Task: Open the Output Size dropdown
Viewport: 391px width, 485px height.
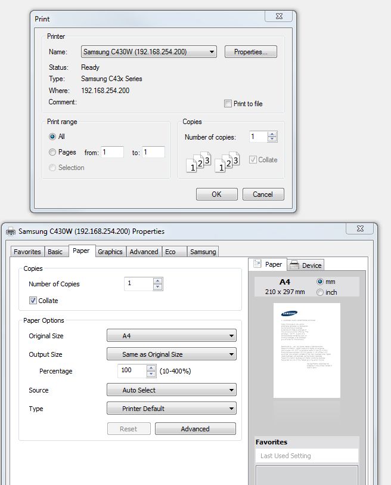Action: (x=172, y=354)
